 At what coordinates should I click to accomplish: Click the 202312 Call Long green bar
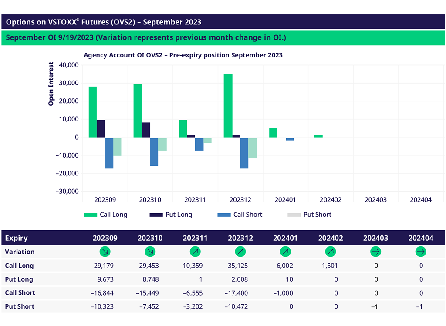click(228, 105)
